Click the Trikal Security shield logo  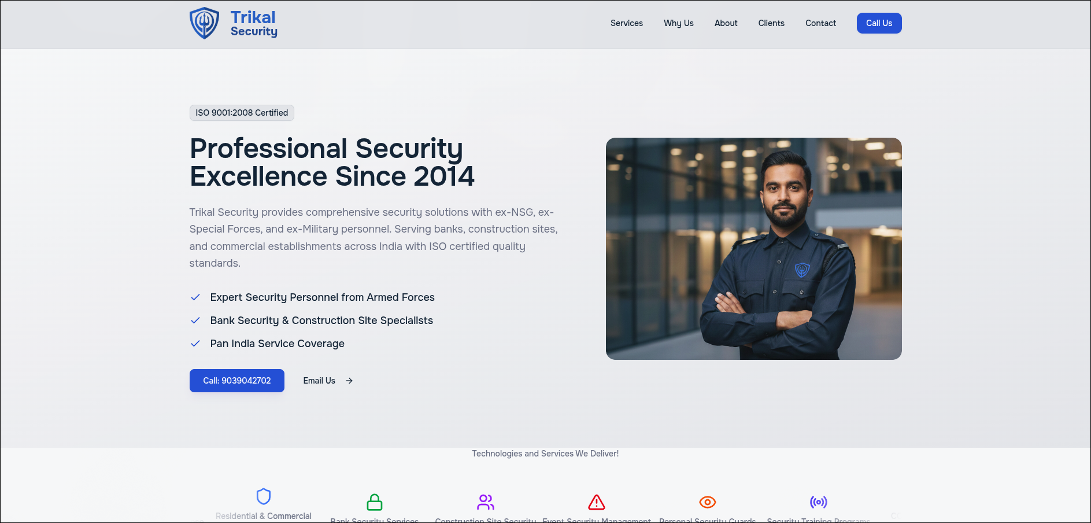click(204, 23)
